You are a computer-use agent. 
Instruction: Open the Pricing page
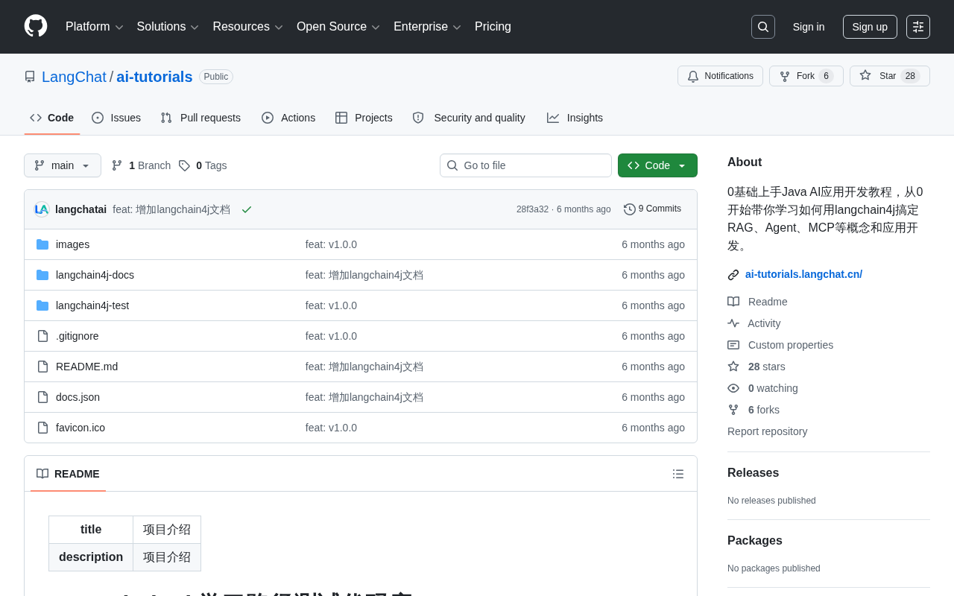coord(493,27)
